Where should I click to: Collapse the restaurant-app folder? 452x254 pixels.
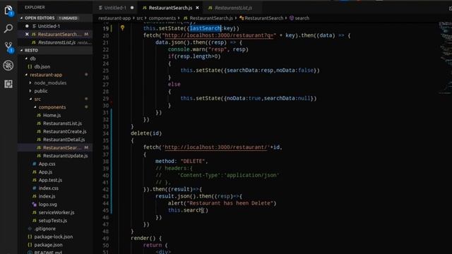click(26, 75)
